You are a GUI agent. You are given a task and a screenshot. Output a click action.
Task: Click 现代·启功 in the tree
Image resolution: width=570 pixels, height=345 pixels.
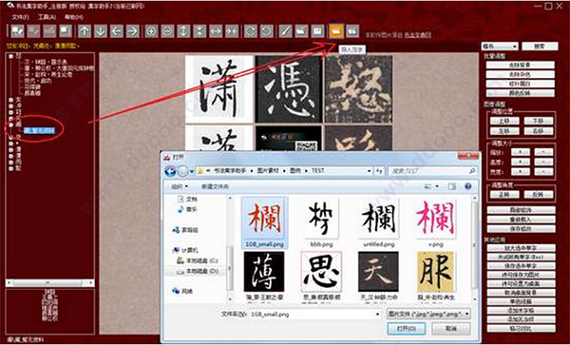tap(38, 81)
